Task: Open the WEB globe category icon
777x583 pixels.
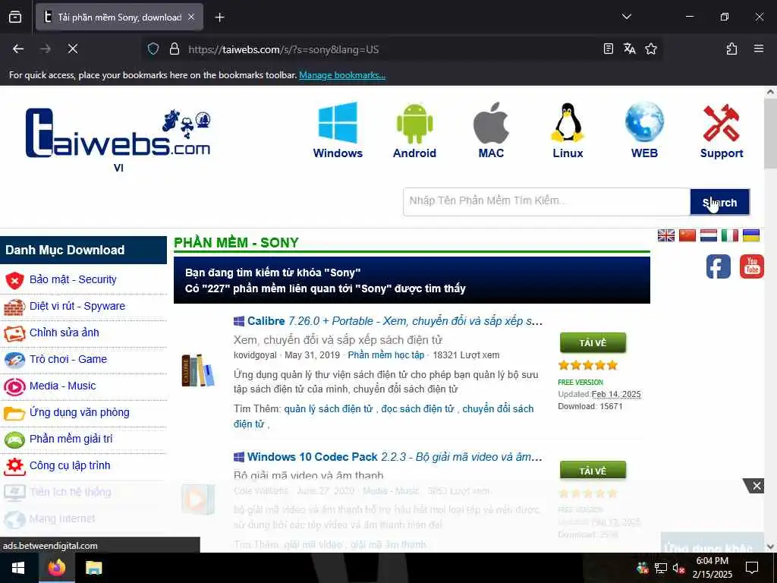Action: [644, 130]
